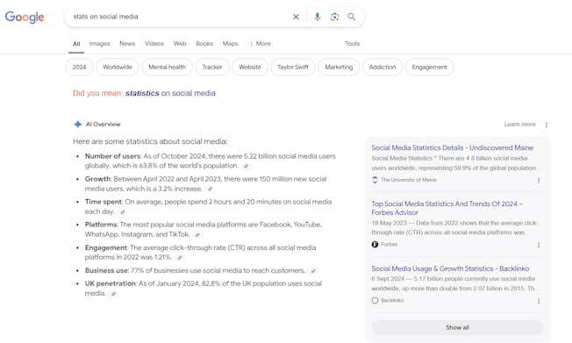Viewport: 572px width, 343px height.
Task: Go to the Google logo homepage
Action: coord(25,17)
